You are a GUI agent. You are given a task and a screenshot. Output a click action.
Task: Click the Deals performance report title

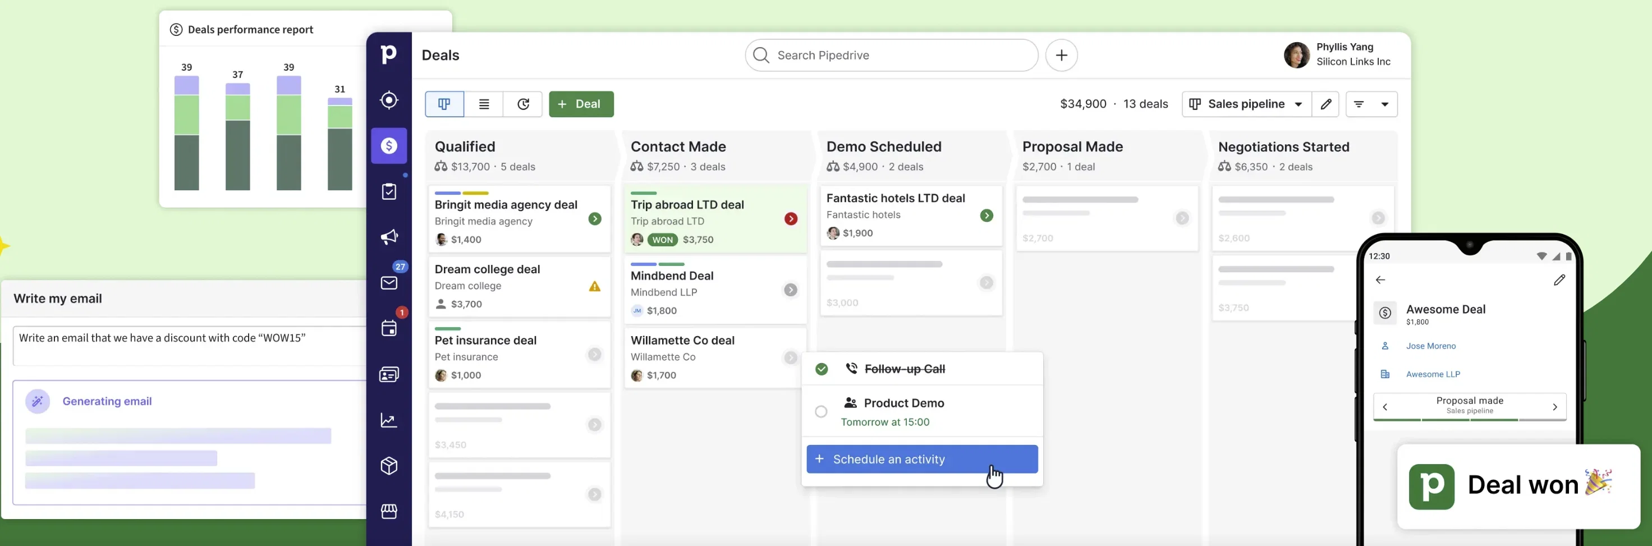click(x=250, y=30)
